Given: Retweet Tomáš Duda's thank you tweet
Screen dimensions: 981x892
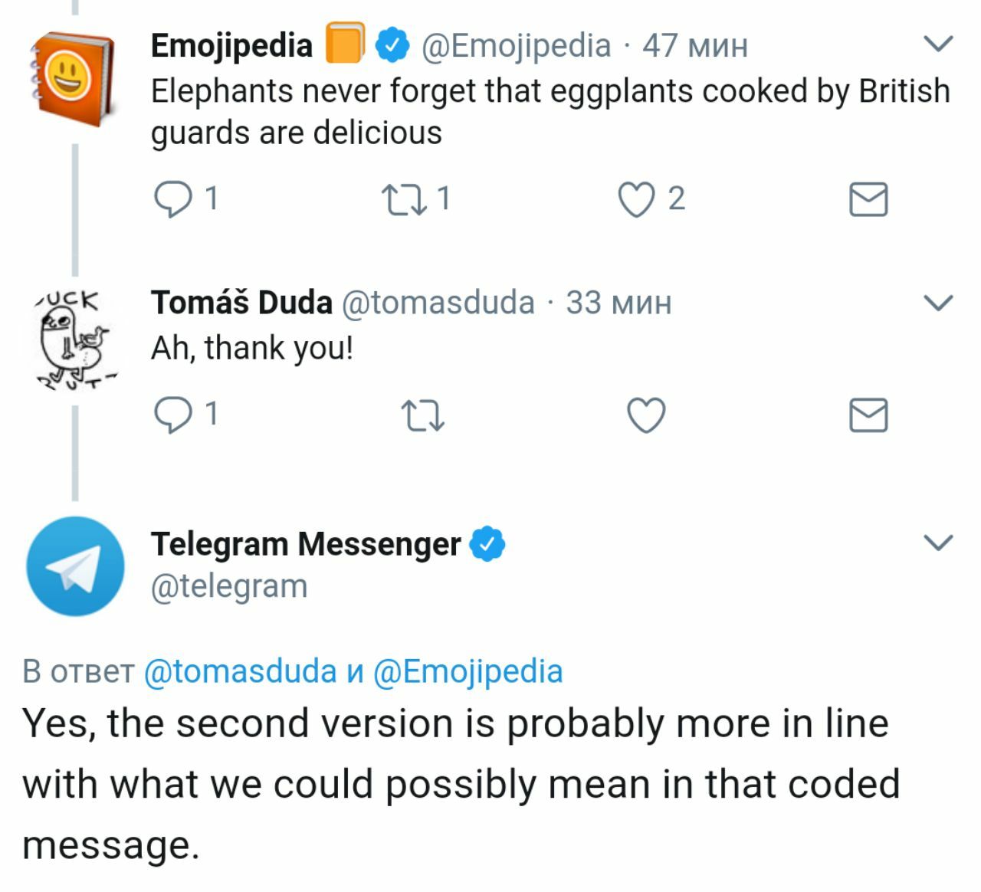Looking at the screenshot, I should coord(422,415).
